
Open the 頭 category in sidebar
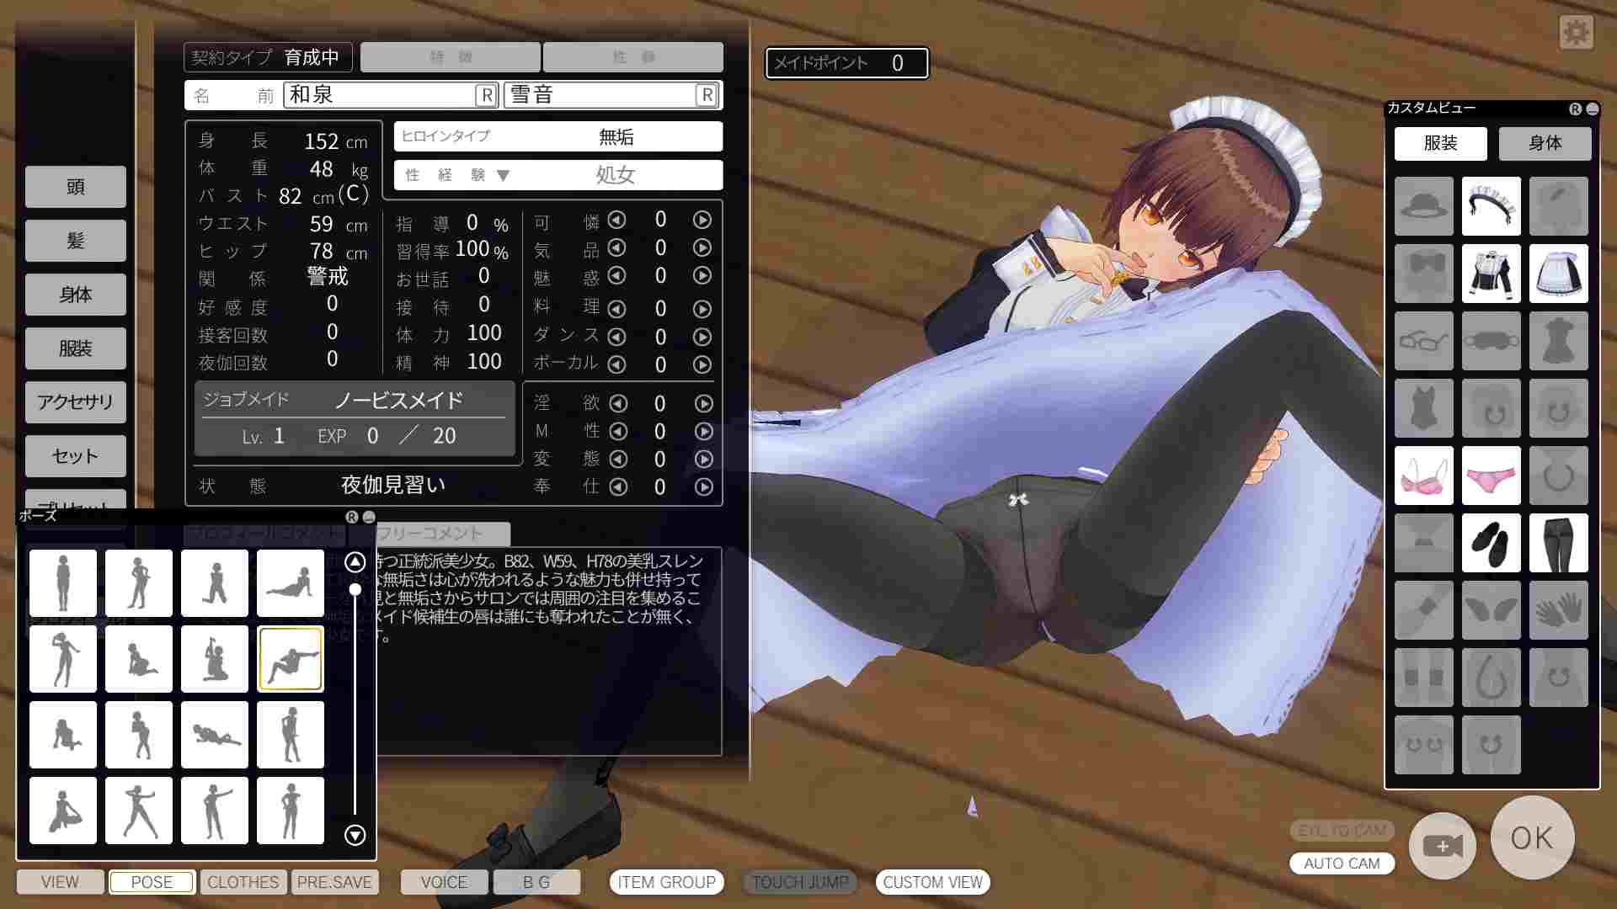pyautogui.click(x=75, y=187)
